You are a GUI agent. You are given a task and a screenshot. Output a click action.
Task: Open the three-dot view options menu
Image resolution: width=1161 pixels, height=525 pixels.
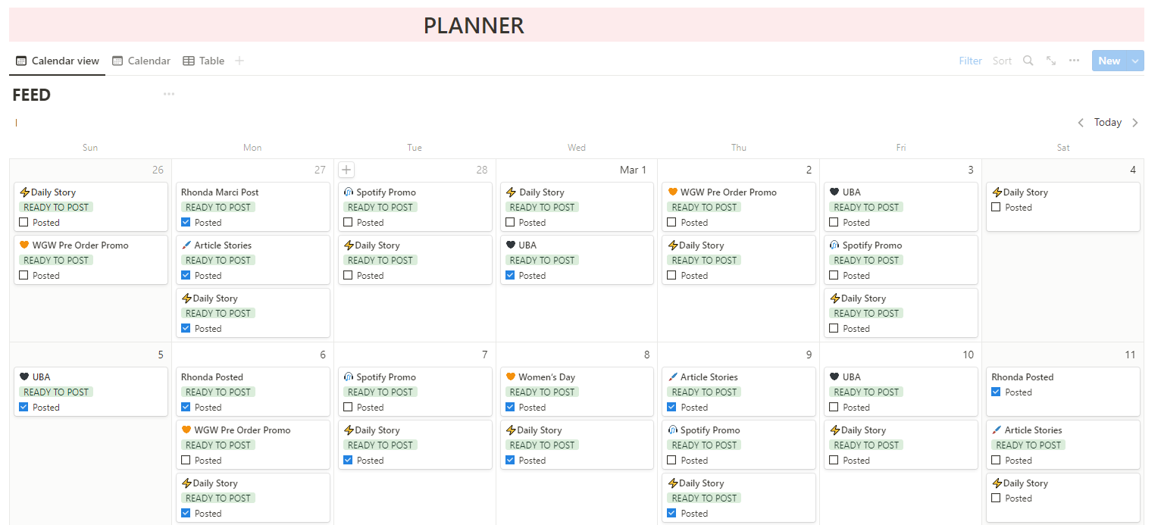[x=1074, y=61]
